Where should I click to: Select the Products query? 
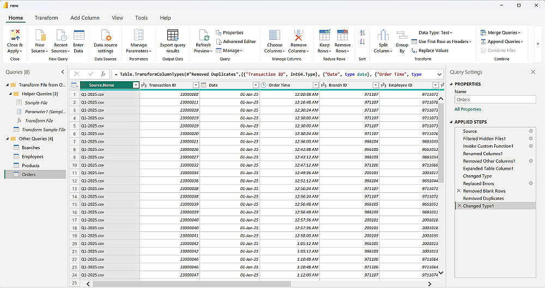click(x=31, y=166)
